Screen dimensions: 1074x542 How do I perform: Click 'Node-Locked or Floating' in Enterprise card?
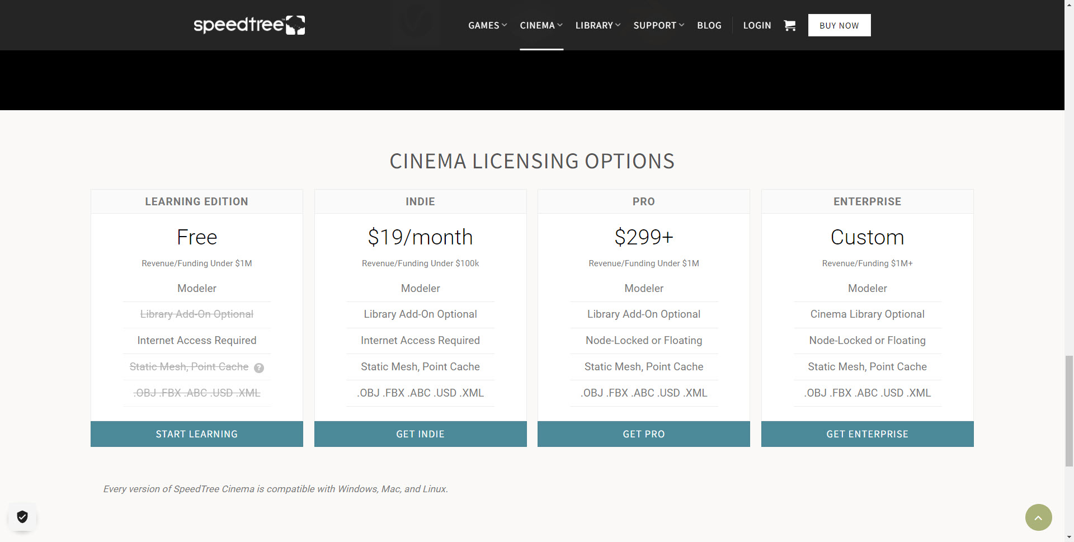pos(868,341)
